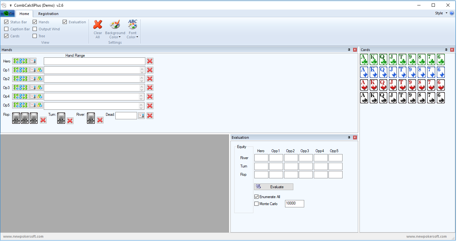Image resolution: width=463 pixels, height=245 pixels.
Task: Enable the Caption Bar checkbox
Action: [6, 29]
